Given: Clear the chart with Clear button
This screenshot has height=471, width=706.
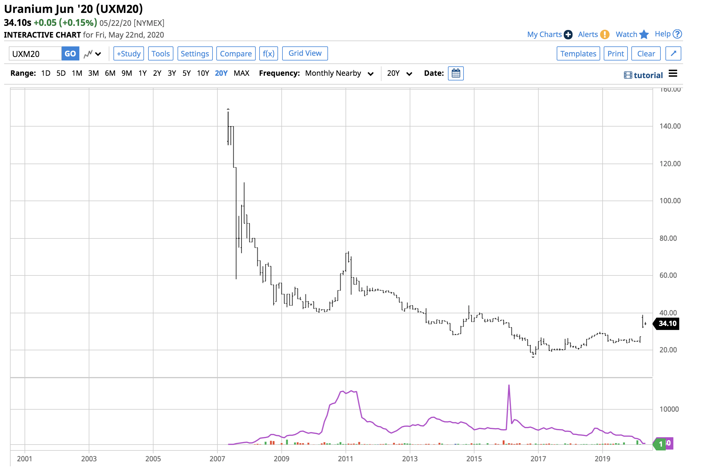Looking at the screenshot, I should 646,53.
